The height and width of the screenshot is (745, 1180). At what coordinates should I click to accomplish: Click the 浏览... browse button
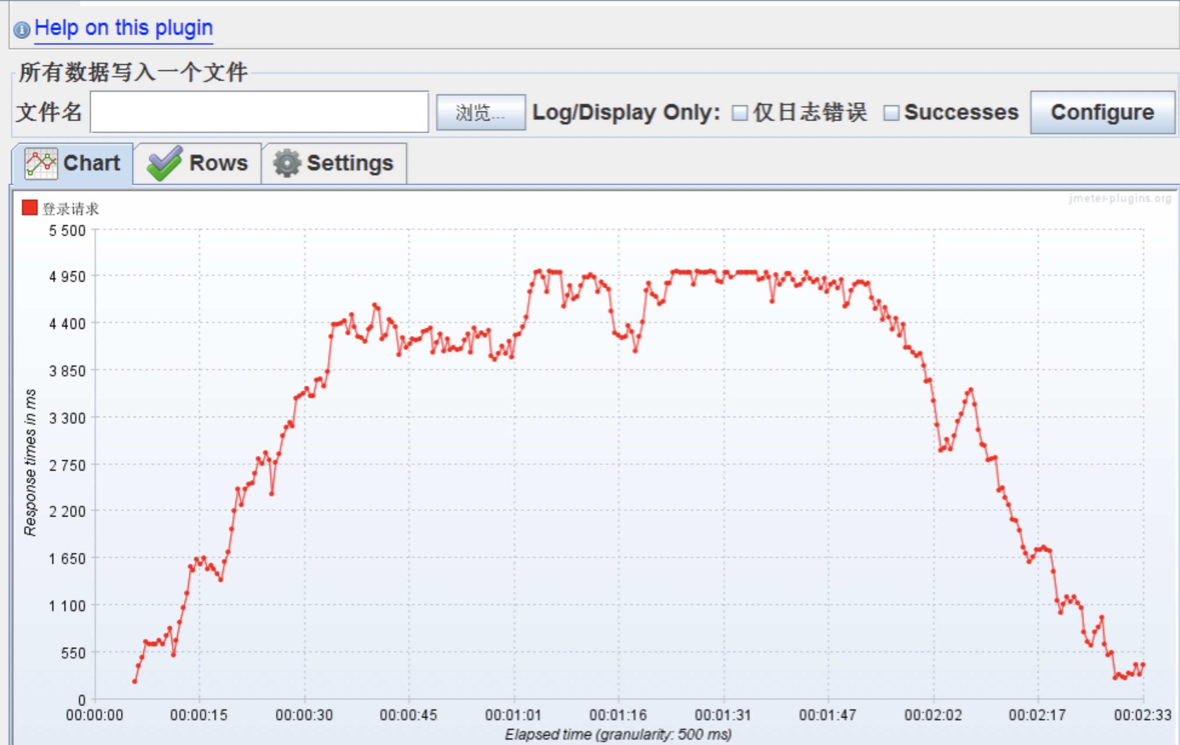click(480, 113)
